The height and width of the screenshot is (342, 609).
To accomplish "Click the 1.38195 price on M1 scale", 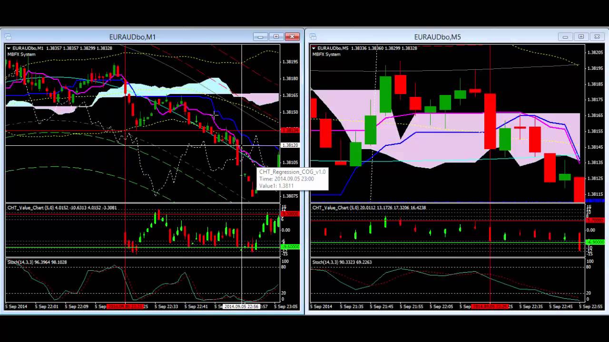I will (x=290, y=62).
